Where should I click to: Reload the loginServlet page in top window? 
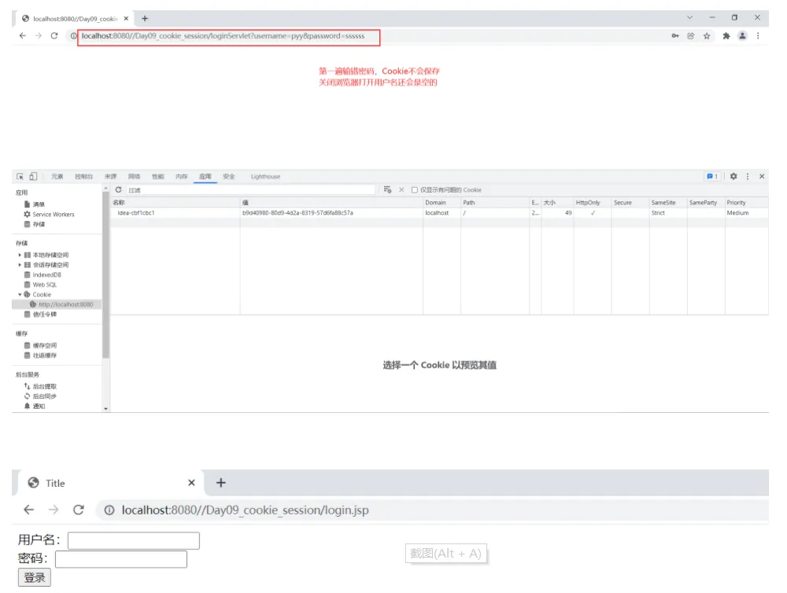tap(54, 35)
